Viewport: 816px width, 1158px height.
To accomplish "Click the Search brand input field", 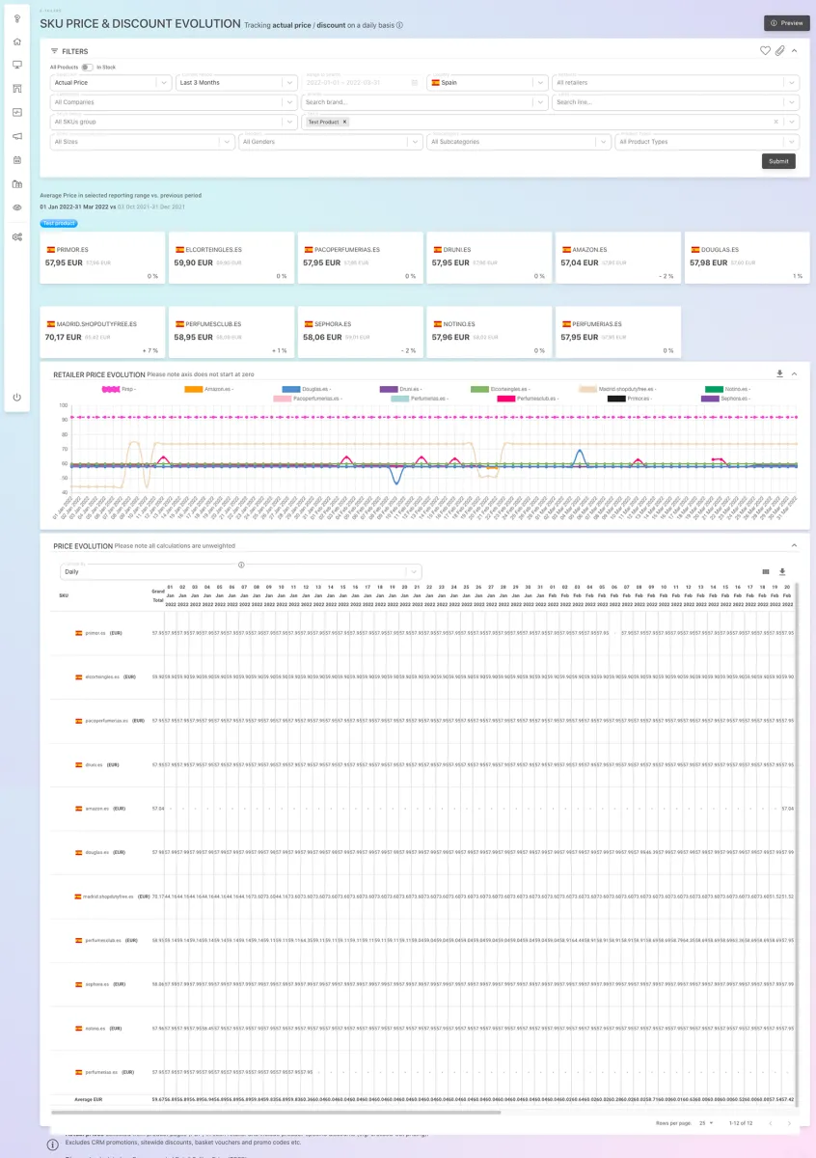I will point(423,102).
